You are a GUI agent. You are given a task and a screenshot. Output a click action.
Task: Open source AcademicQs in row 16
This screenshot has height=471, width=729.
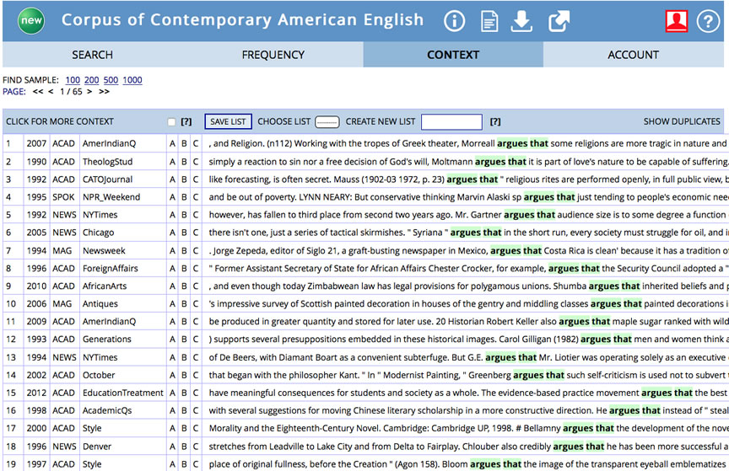(107, 410)
